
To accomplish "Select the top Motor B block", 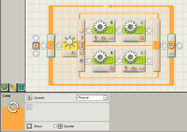I will (x=104, y=31).
